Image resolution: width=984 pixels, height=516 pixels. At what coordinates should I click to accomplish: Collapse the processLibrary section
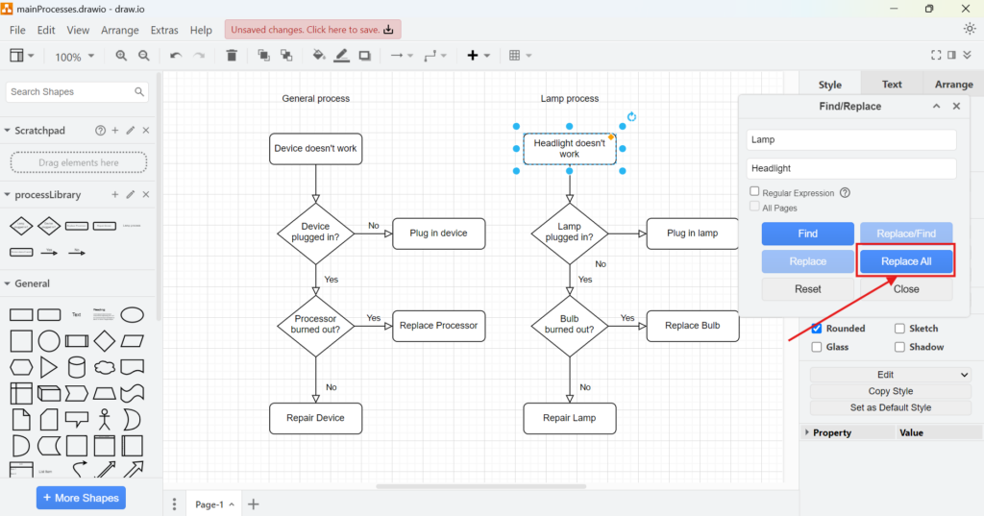[8, 195]
